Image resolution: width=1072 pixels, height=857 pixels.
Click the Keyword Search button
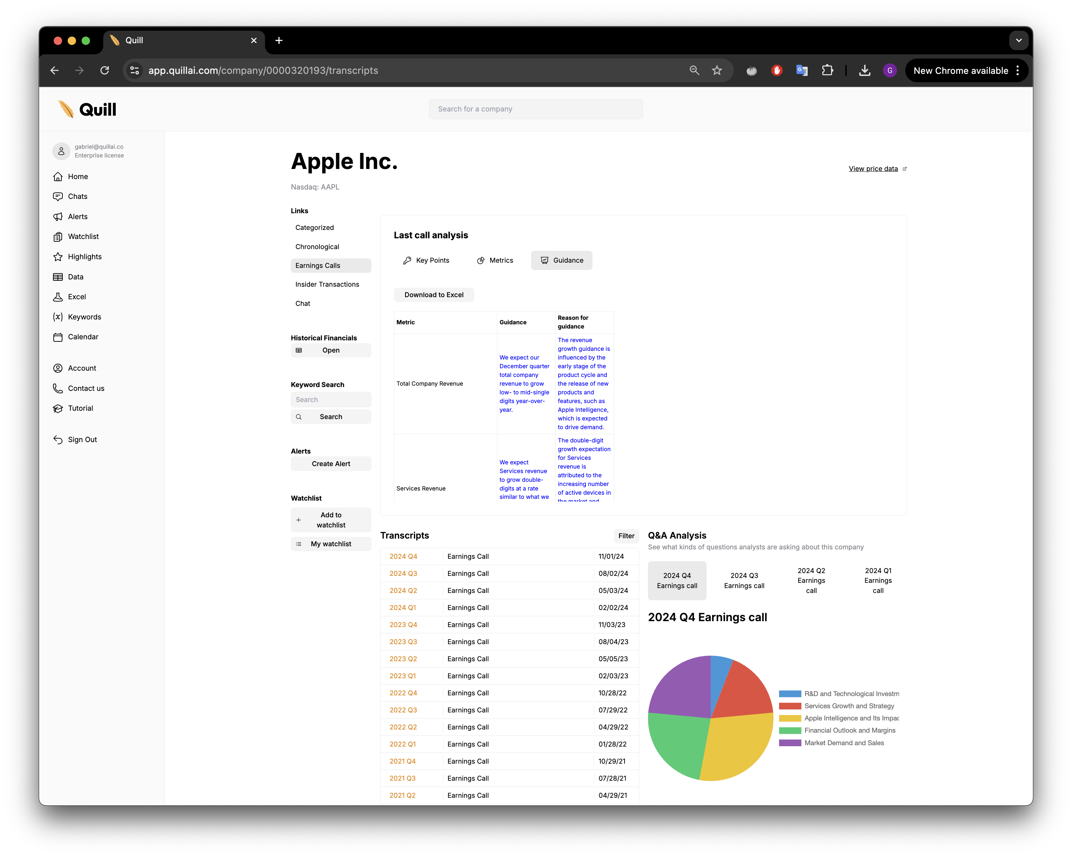coord(331,417)
